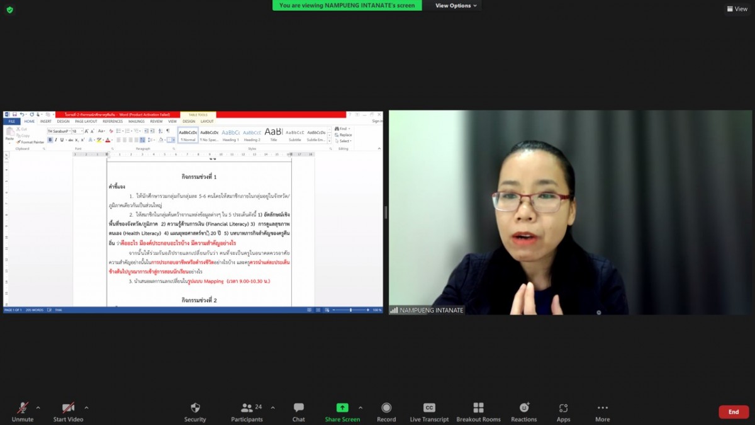
Task: Click the green encryption shield icon
Action: click(9, 9)
